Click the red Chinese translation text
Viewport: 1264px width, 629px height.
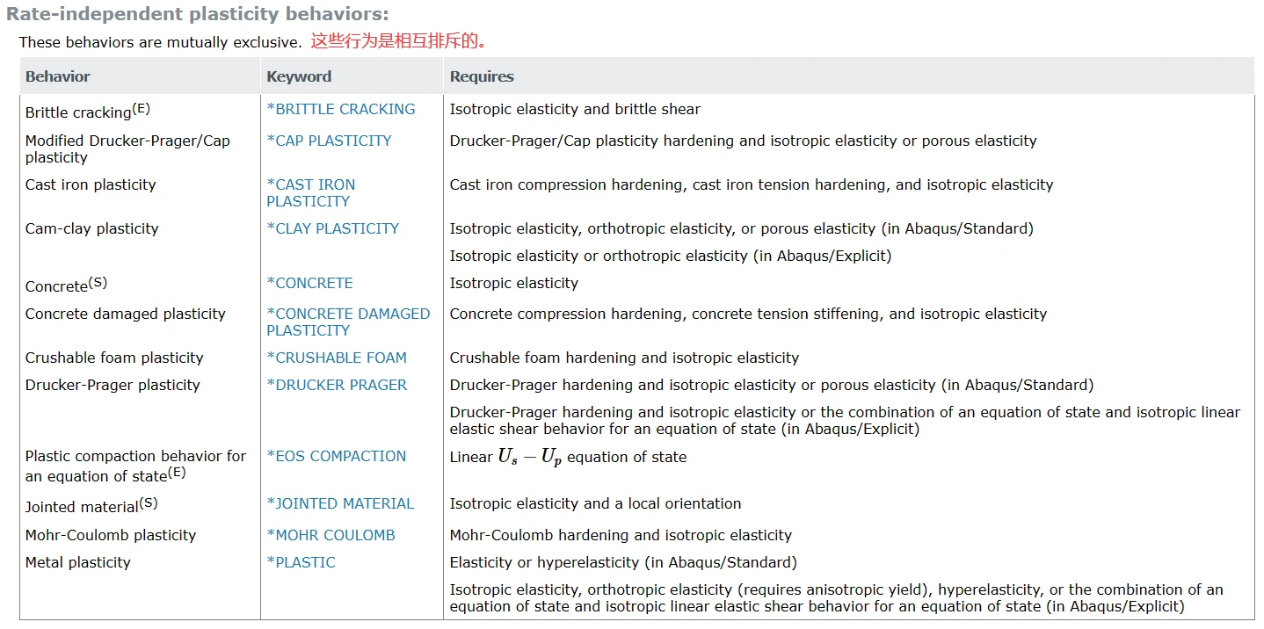399,41
